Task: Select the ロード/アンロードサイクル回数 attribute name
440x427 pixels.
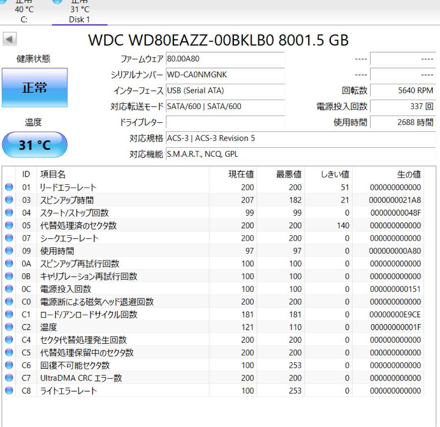Action: pos(89,315)
